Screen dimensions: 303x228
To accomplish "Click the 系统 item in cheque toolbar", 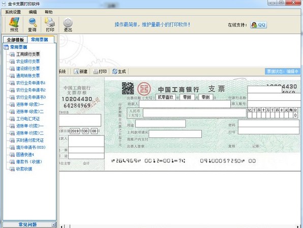I will pyautogui.click(x=62, y=72).
